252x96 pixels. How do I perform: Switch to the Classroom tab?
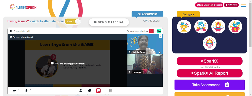point(147,14)
